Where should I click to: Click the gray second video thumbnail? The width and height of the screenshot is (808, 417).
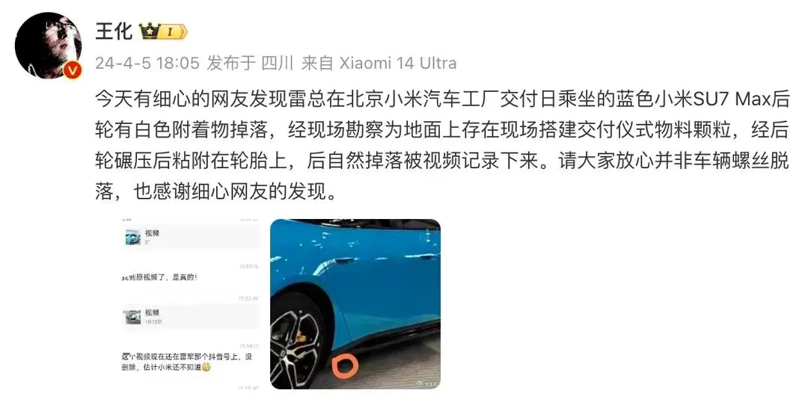click(133, 316)
